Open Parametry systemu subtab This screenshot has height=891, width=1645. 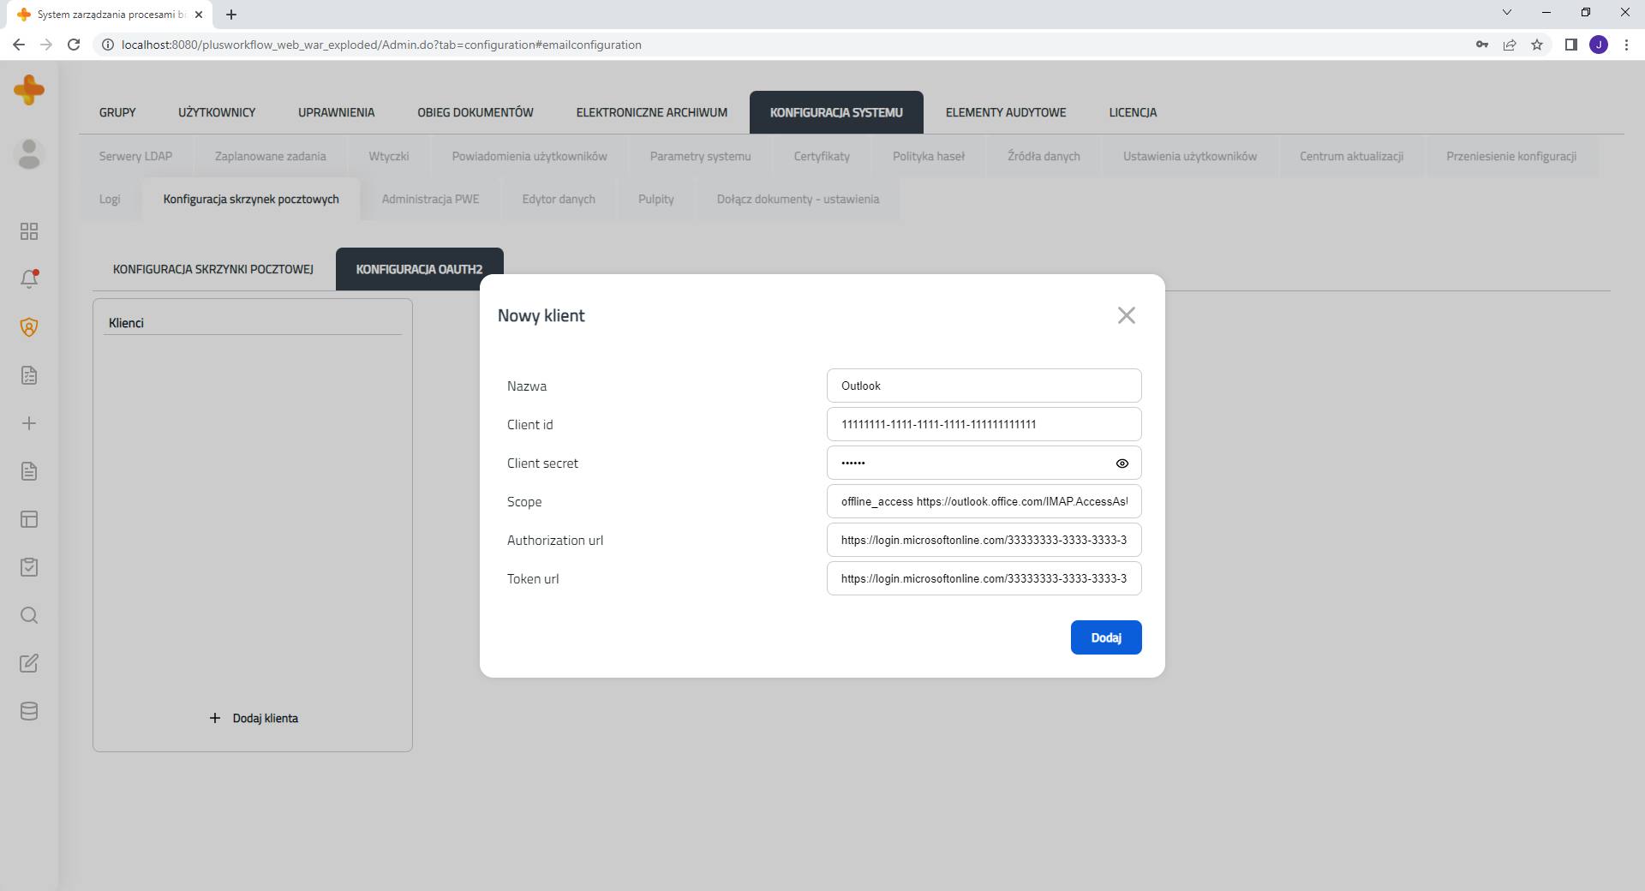pos(700,156)
